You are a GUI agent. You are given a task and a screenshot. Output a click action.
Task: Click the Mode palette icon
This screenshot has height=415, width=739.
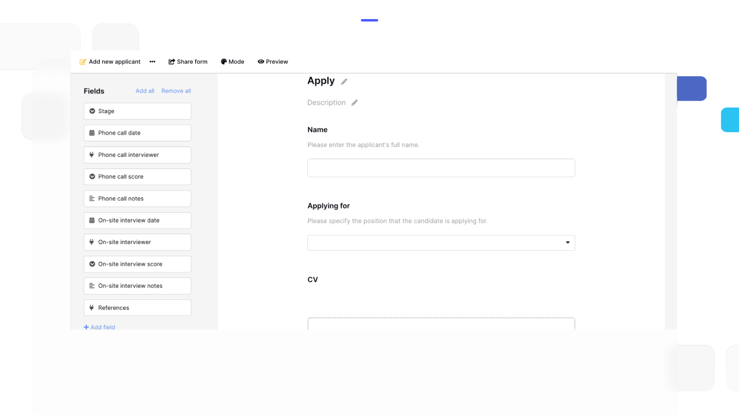tap(224, 62)
